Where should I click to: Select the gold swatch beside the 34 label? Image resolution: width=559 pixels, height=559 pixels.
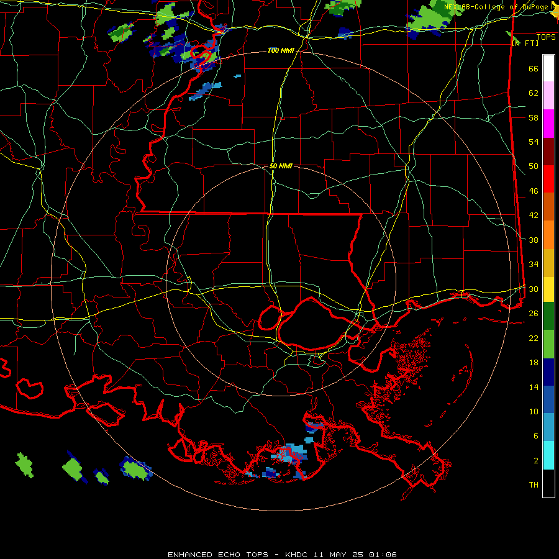pos(548,263)
